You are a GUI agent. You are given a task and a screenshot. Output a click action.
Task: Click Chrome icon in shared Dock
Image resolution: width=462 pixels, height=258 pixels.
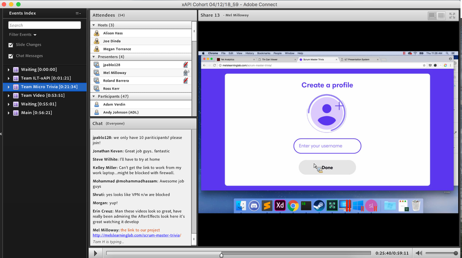point(293,206)
